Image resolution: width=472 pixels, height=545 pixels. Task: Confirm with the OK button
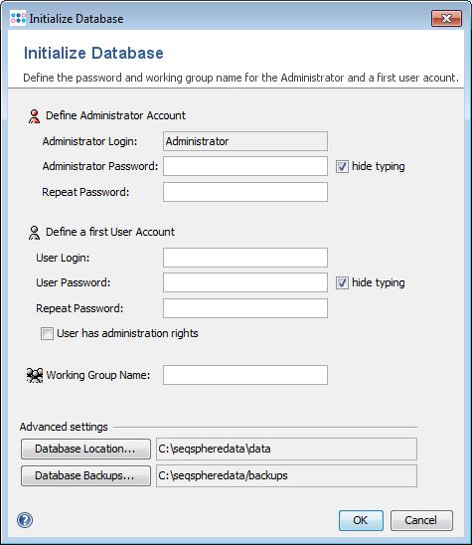[361, 520]
